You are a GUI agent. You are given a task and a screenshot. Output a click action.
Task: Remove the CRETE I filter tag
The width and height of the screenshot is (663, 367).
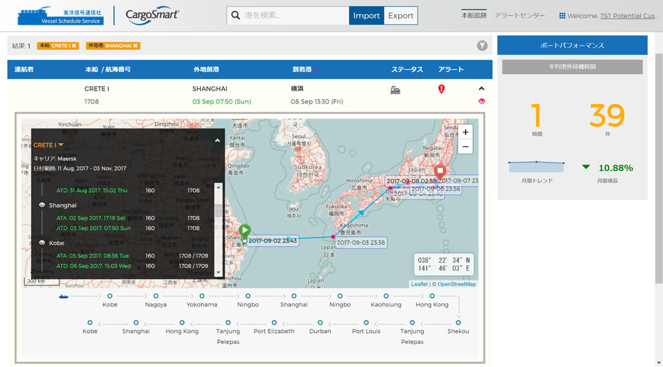pyautogui.click(x=74, y=46)
